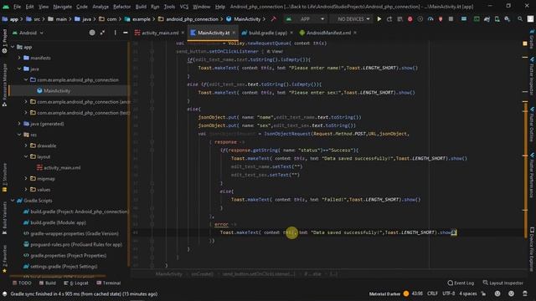The width and height of the screenshot is (536, 301).
Task: Open the Structure side tab
Action: (x=4, y=177)
